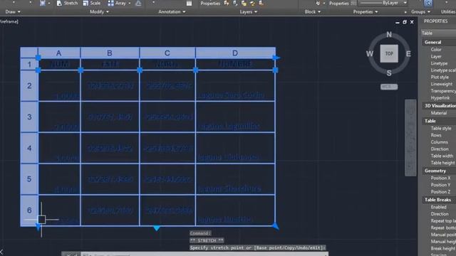Select the Scale tool in Modify panel
Viewport: 456px width, 256px height.
pos(91,3)
